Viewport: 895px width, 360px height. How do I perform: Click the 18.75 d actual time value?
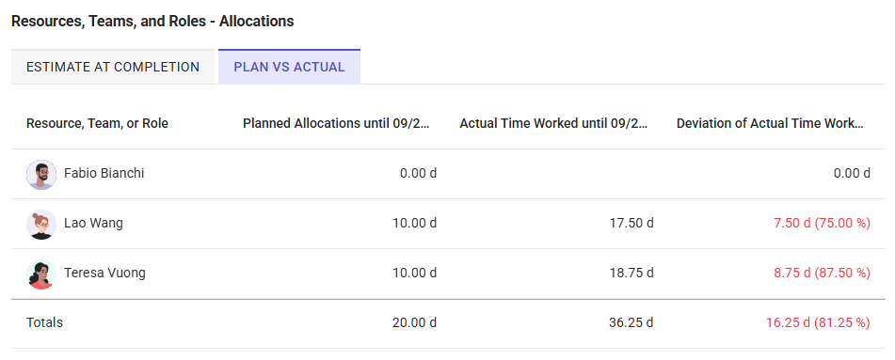tap(631, 274)
